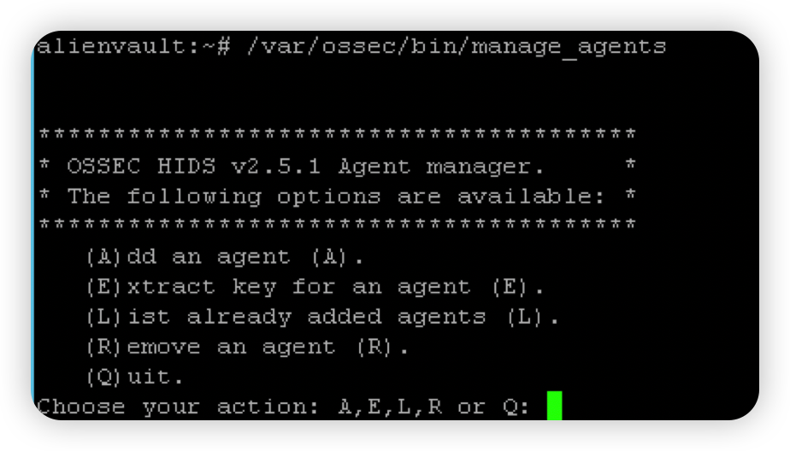790x451 pixels.
Task: Select the (L)ist already added agents line
Action: coord(322,317)
